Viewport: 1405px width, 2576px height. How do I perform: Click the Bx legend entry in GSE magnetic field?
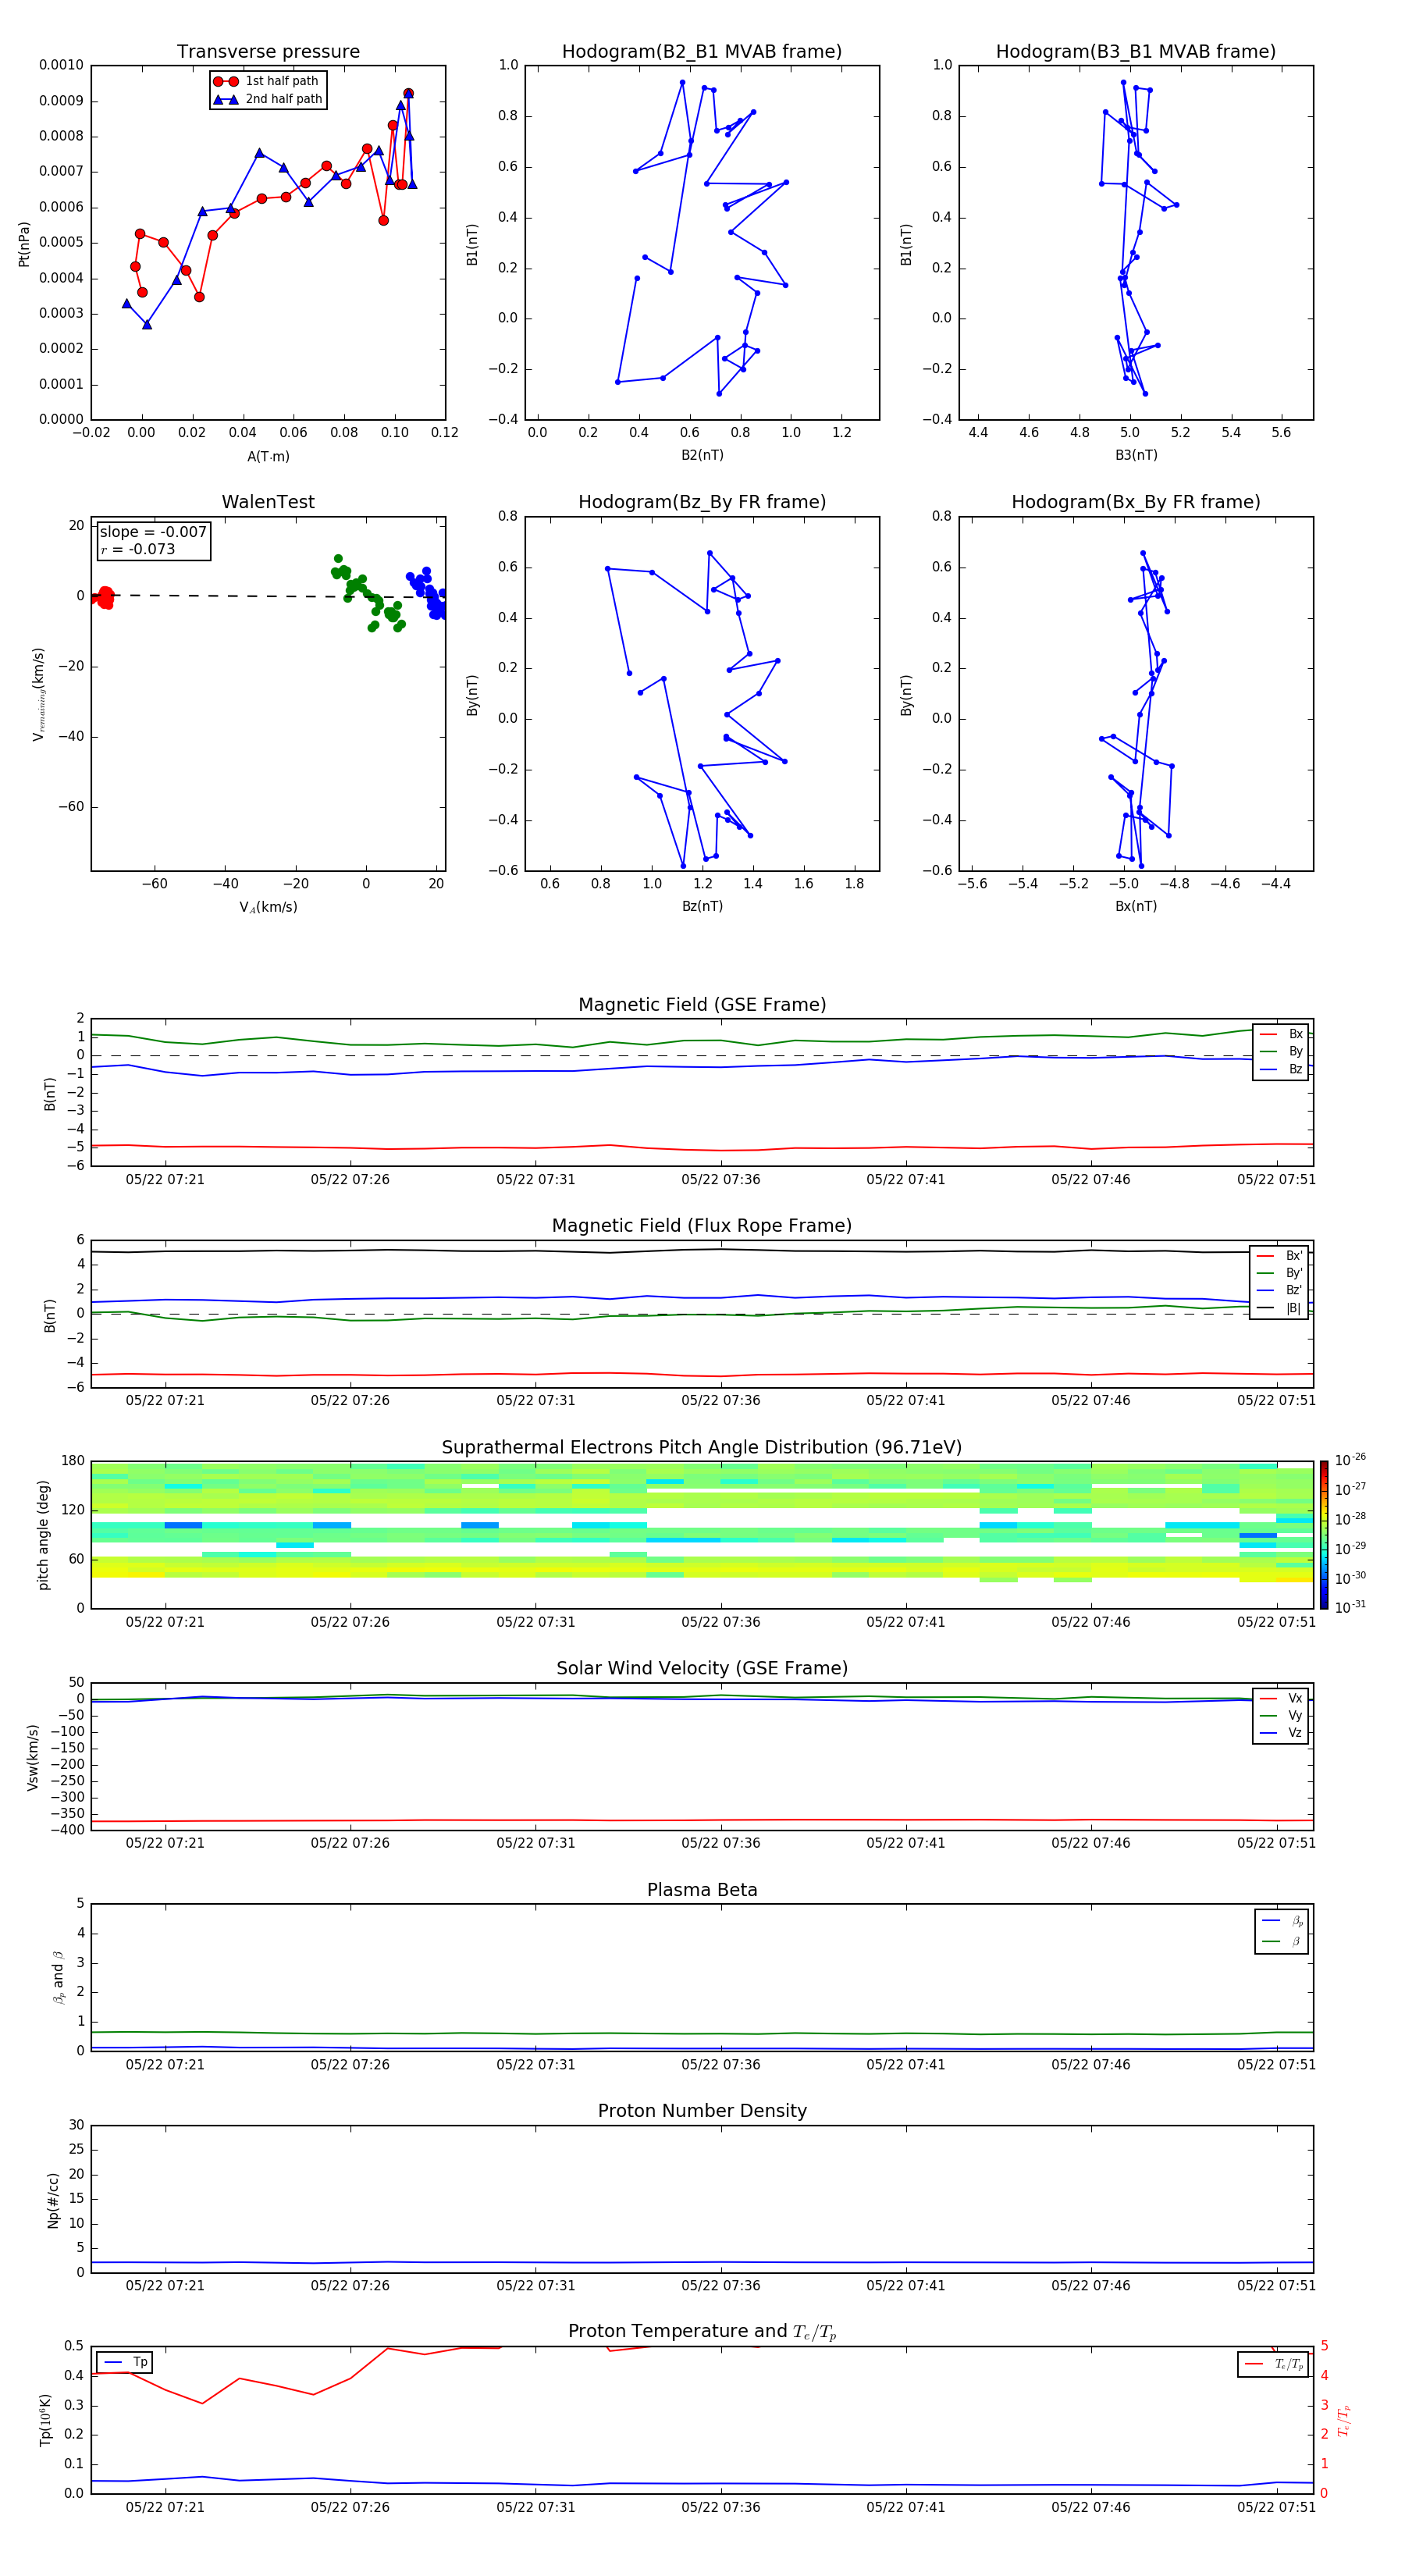[1281, 1034]
